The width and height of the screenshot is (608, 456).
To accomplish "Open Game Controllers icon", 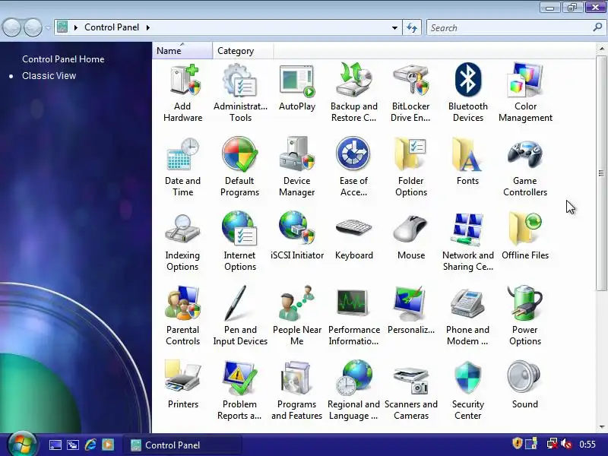I will click(525, 167).
